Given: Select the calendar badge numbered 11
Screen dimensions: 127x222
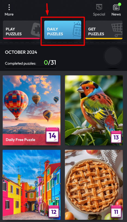Looking at the screenshot, I should point(116,212).
